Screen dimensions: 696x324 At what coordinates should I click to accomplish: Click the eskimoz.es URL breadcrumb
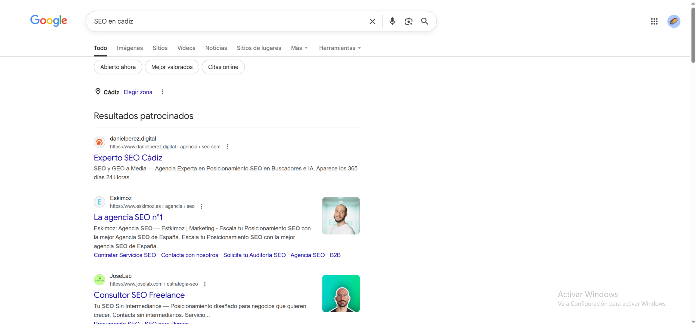pos(152,206)
